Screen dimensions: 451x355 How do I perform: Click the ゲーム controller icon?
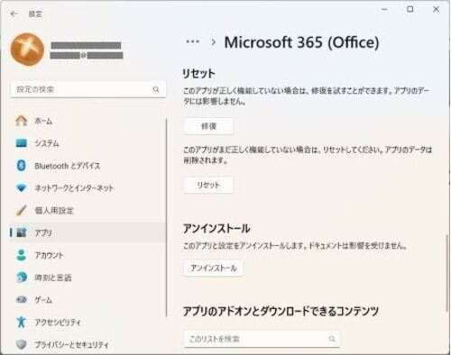22,299
